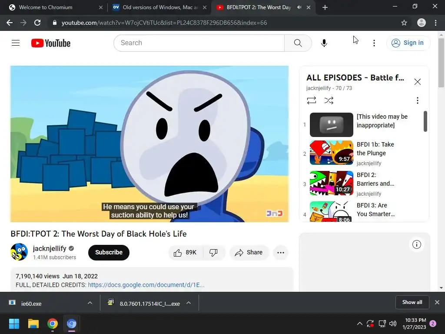Click the video player frame
This screenshot has width=445, height=334.
click(149, 144)
